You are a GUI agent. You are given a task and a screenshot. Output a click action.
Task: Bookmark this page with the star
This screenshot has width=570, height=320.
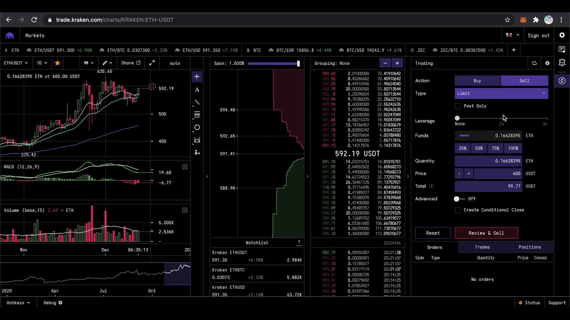coord(507,20)
